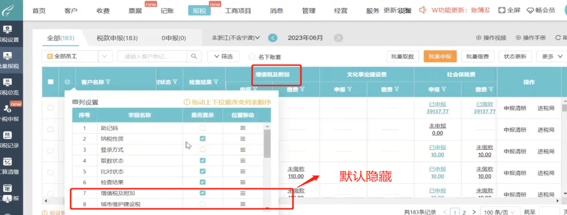Check the select-all checkbox in table header
Image resolution: width=567 pixels, height=215 pixels.
(x=50, y=82)
